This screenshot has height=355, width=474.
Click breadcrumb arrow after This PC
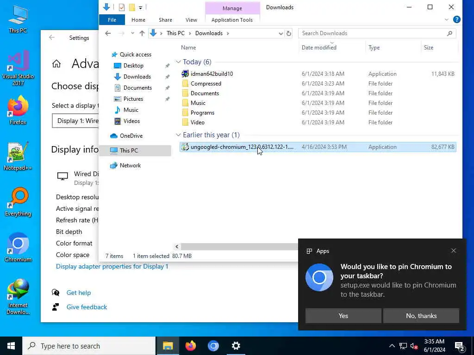[190, 33]
